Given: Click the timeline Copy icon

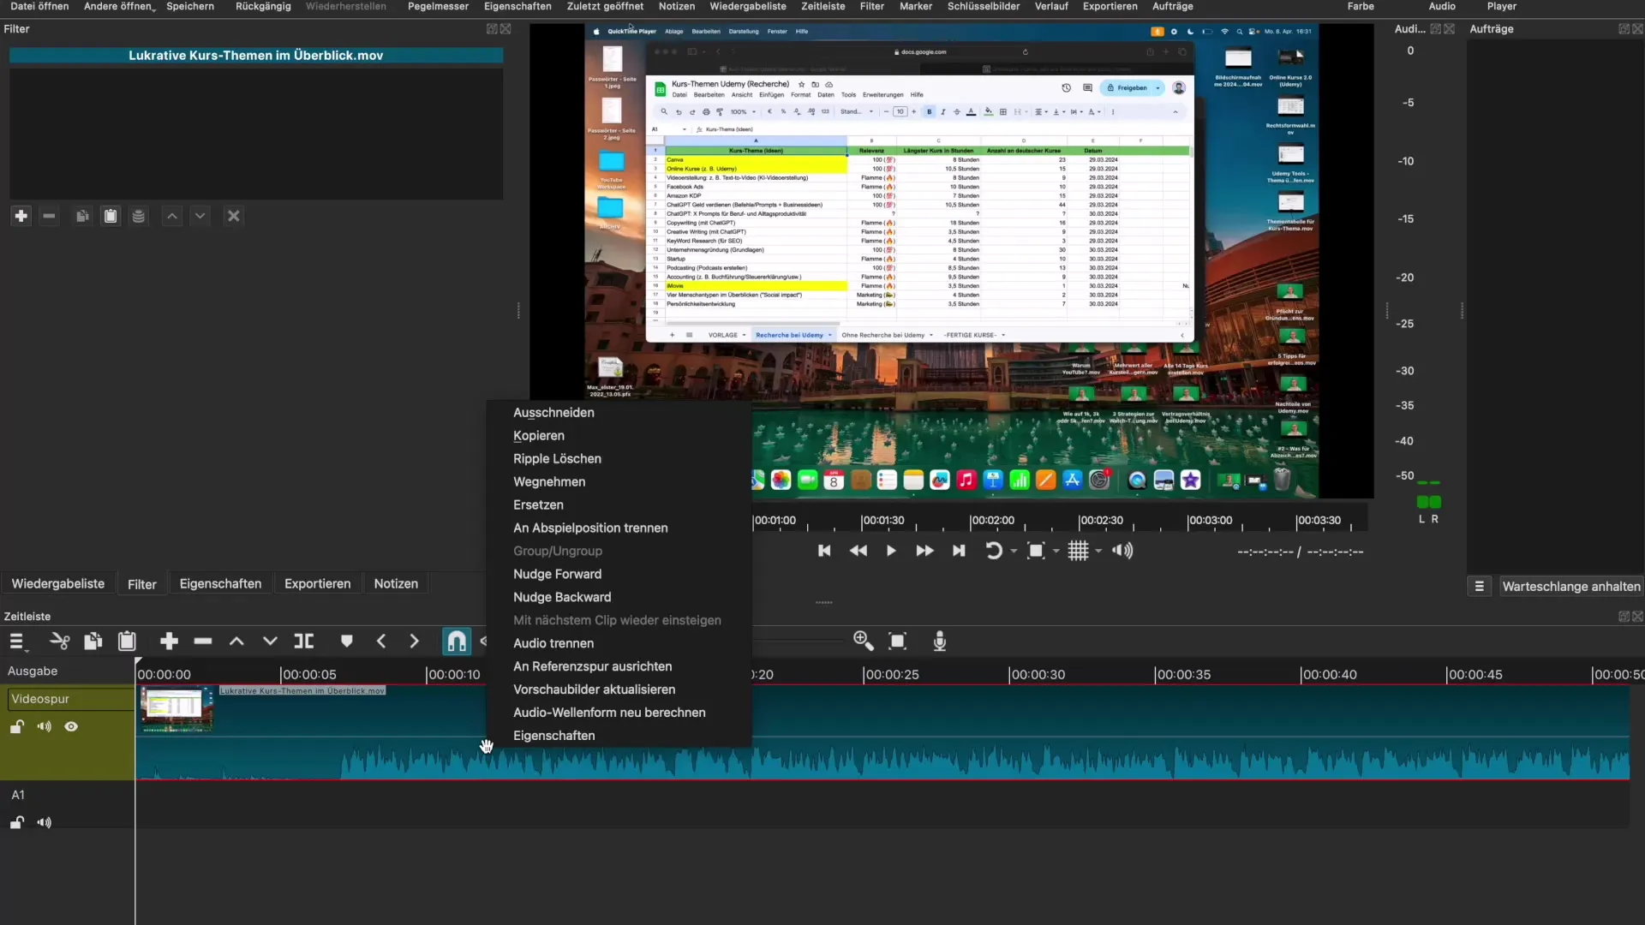Looking at the screenshot, I should [x=93, y=642].
